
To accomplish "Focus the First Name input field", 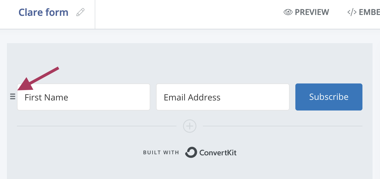I will click(x=83, y=97).
